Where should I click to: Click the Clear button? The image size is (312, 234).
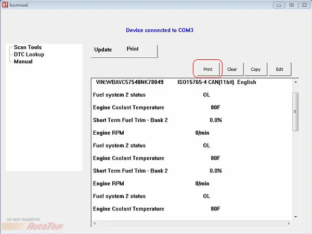click(232, 69)
